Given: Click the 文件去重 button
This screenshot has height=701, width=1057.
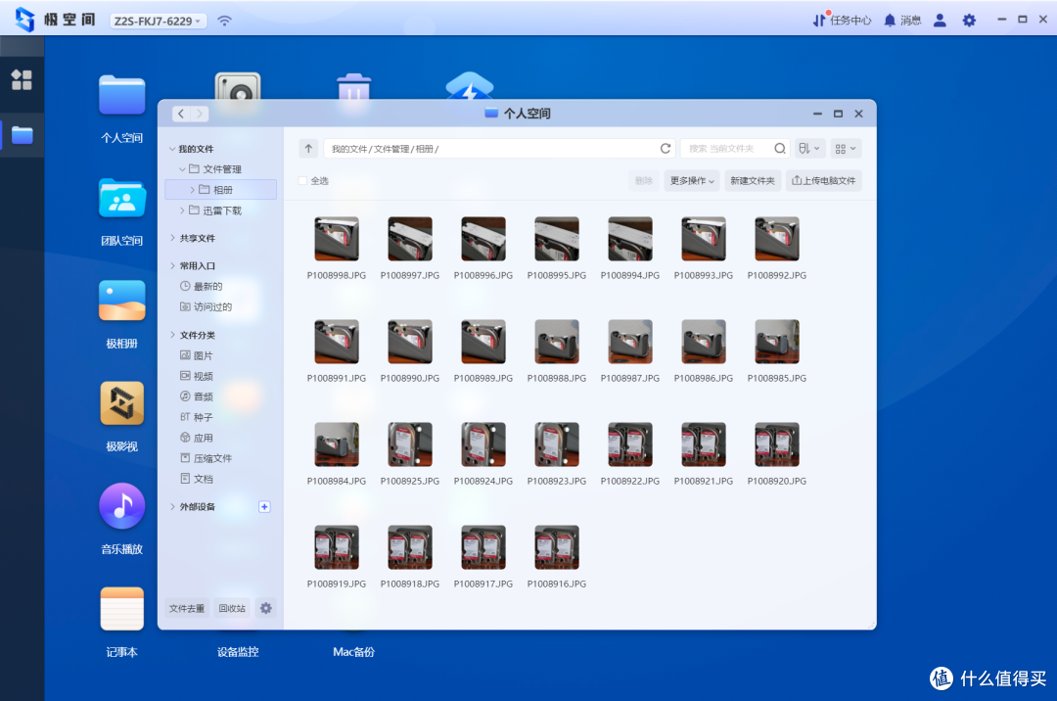Looking at the screenshot, I should click(187, 608).
